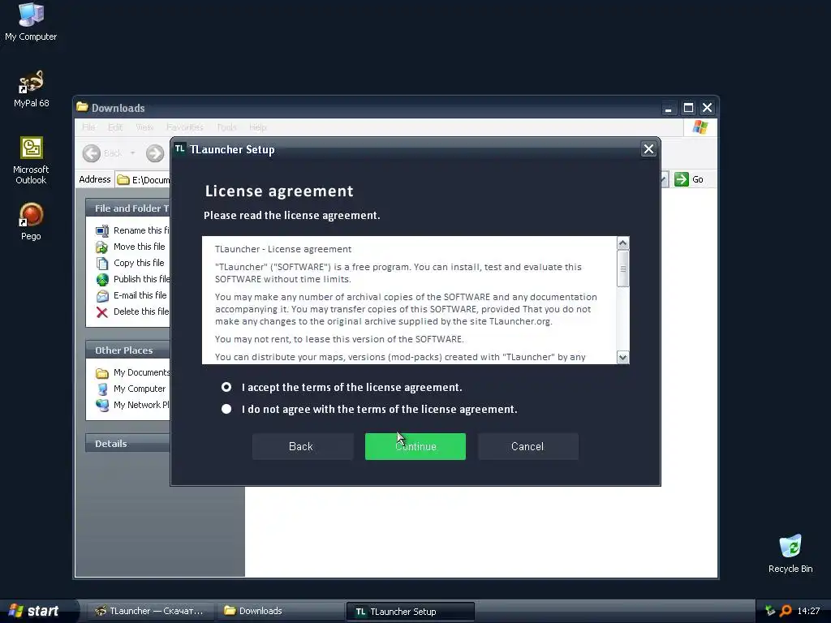Click My Computer icon in sidebar
Viewport: 831px width, 623px height.
pos(101,389)
